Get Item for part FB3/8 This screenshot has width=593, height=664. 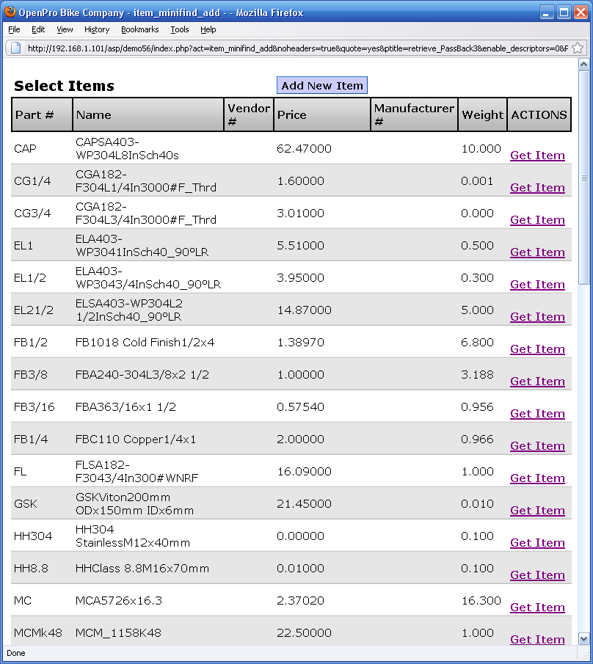[x=537, y=382]
